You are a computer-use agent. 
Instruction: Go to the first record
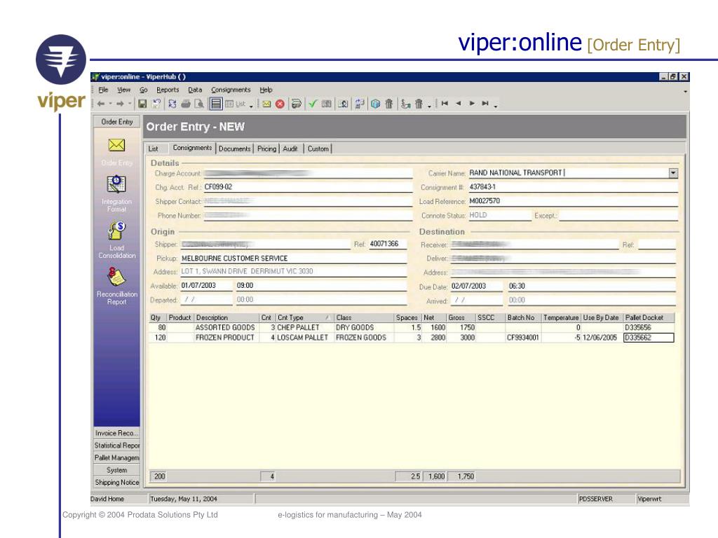click(x=445, y=104)
